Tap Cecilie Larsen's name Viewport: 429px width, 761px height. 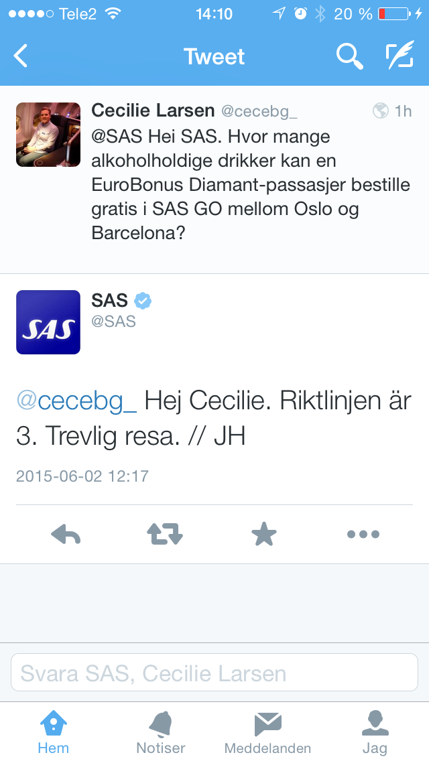click(153, 110)
